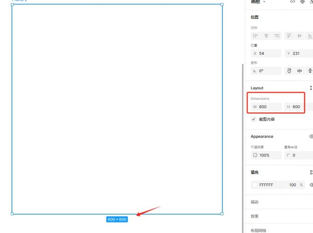Open fill styles icon next to 填充
Viewport: 313px width, 233px height.
(x=311, y=172)
